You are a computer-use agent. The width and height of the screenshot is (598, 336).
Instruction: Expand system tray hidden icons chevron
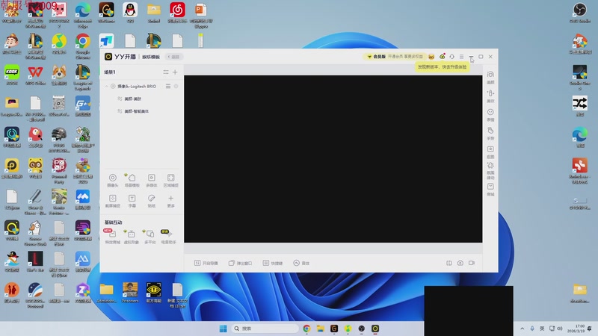522,329
